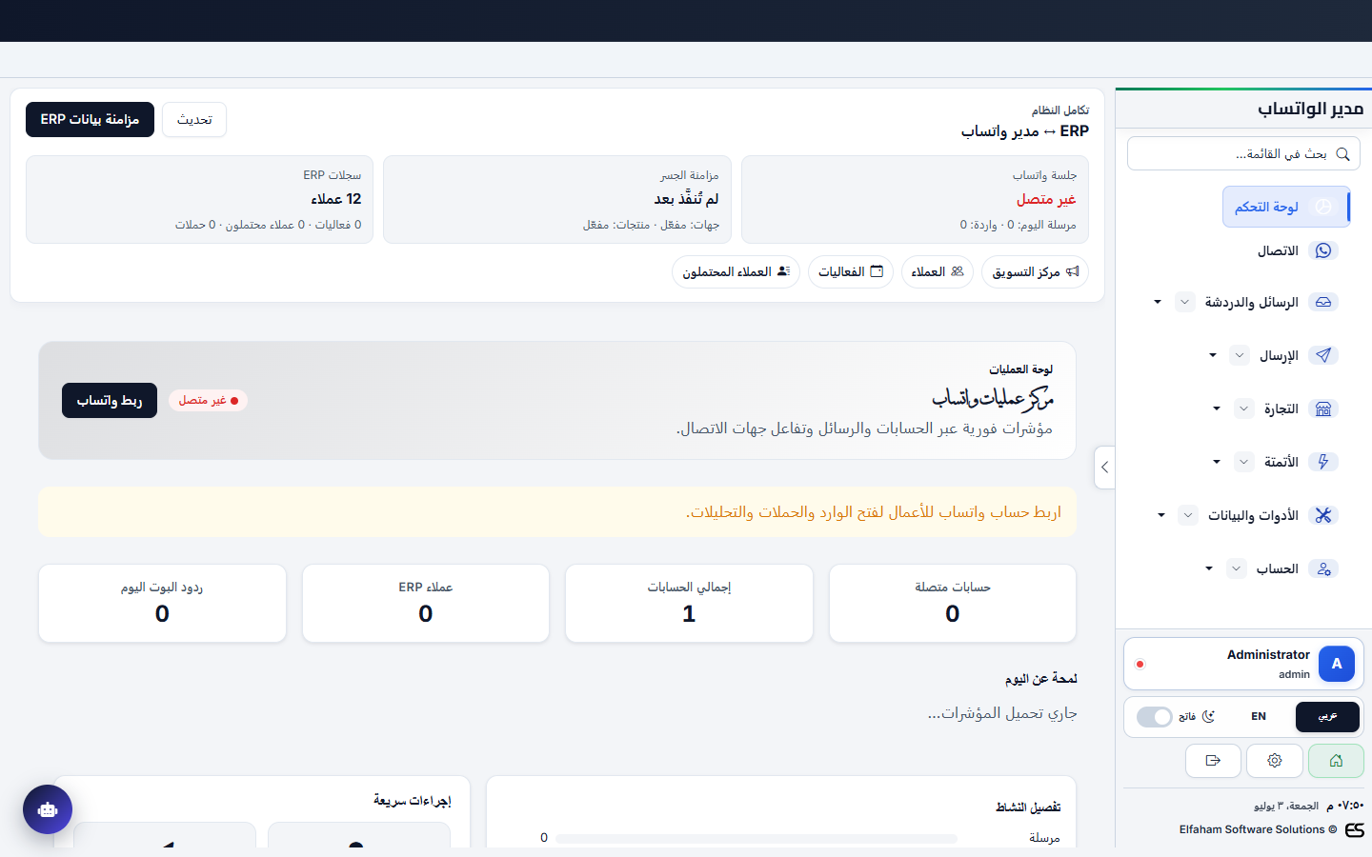Click the تحديث refresh button
Screen dimensions: 1372x857
[x=194, y=119]
